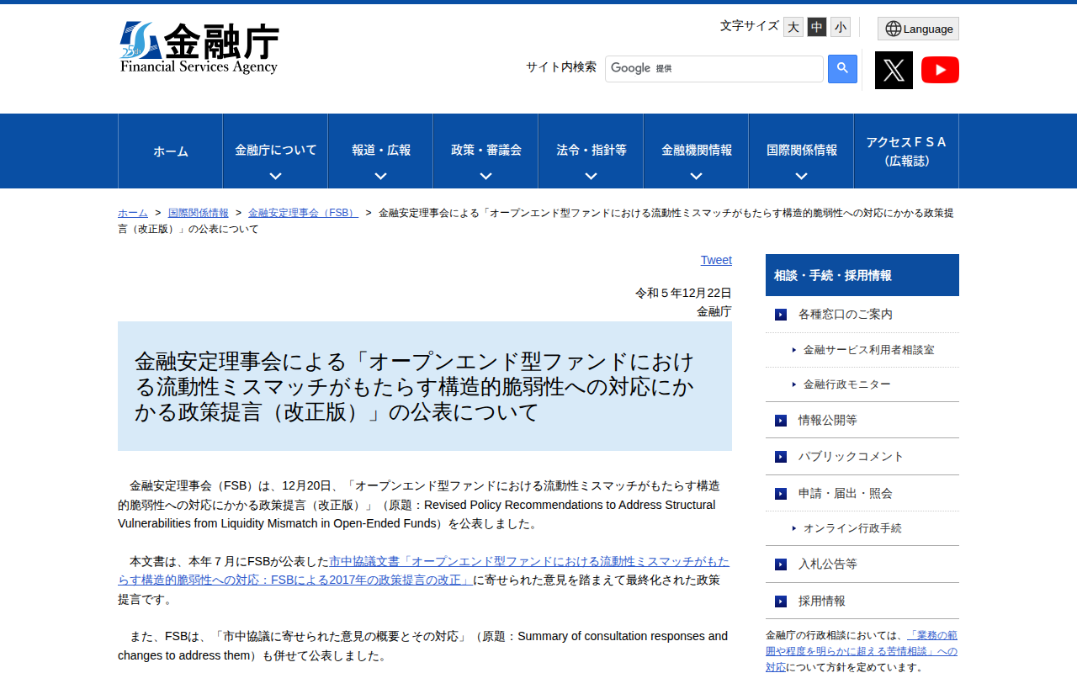Click the arrow icon beside 各種窓口のご案内
Viewport: 1077px width, 673px height.
[x=779, y=314]
